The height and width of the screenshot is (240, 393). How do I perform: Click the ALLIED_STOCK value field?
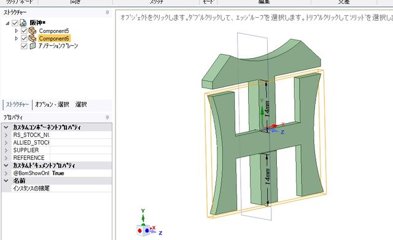(80, 143)
